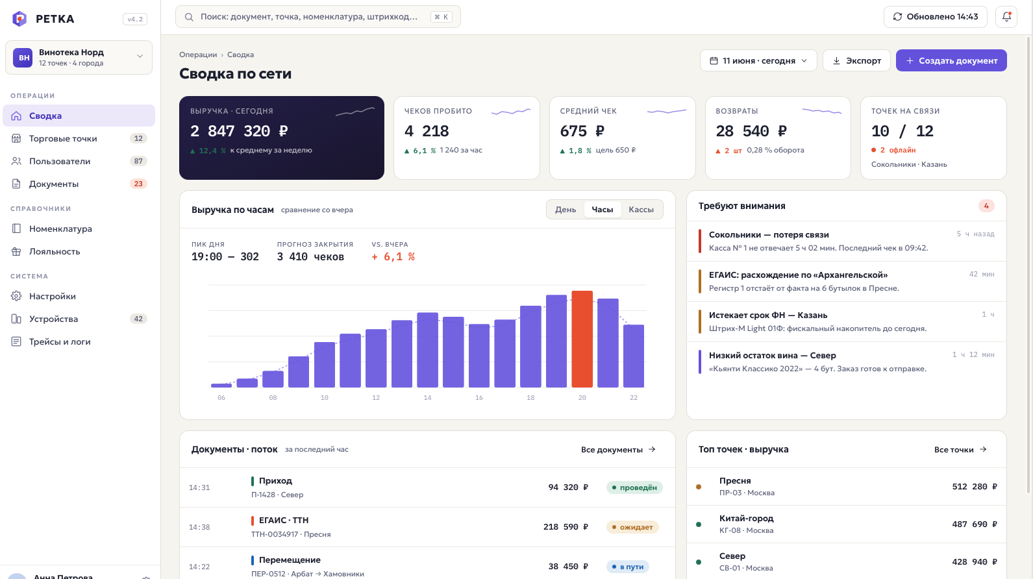Image resolution: width=1033 pixels, height=579 pixels.
Task: Open the ЕГАИС · ТТН document row
Action: coord(427,527)
